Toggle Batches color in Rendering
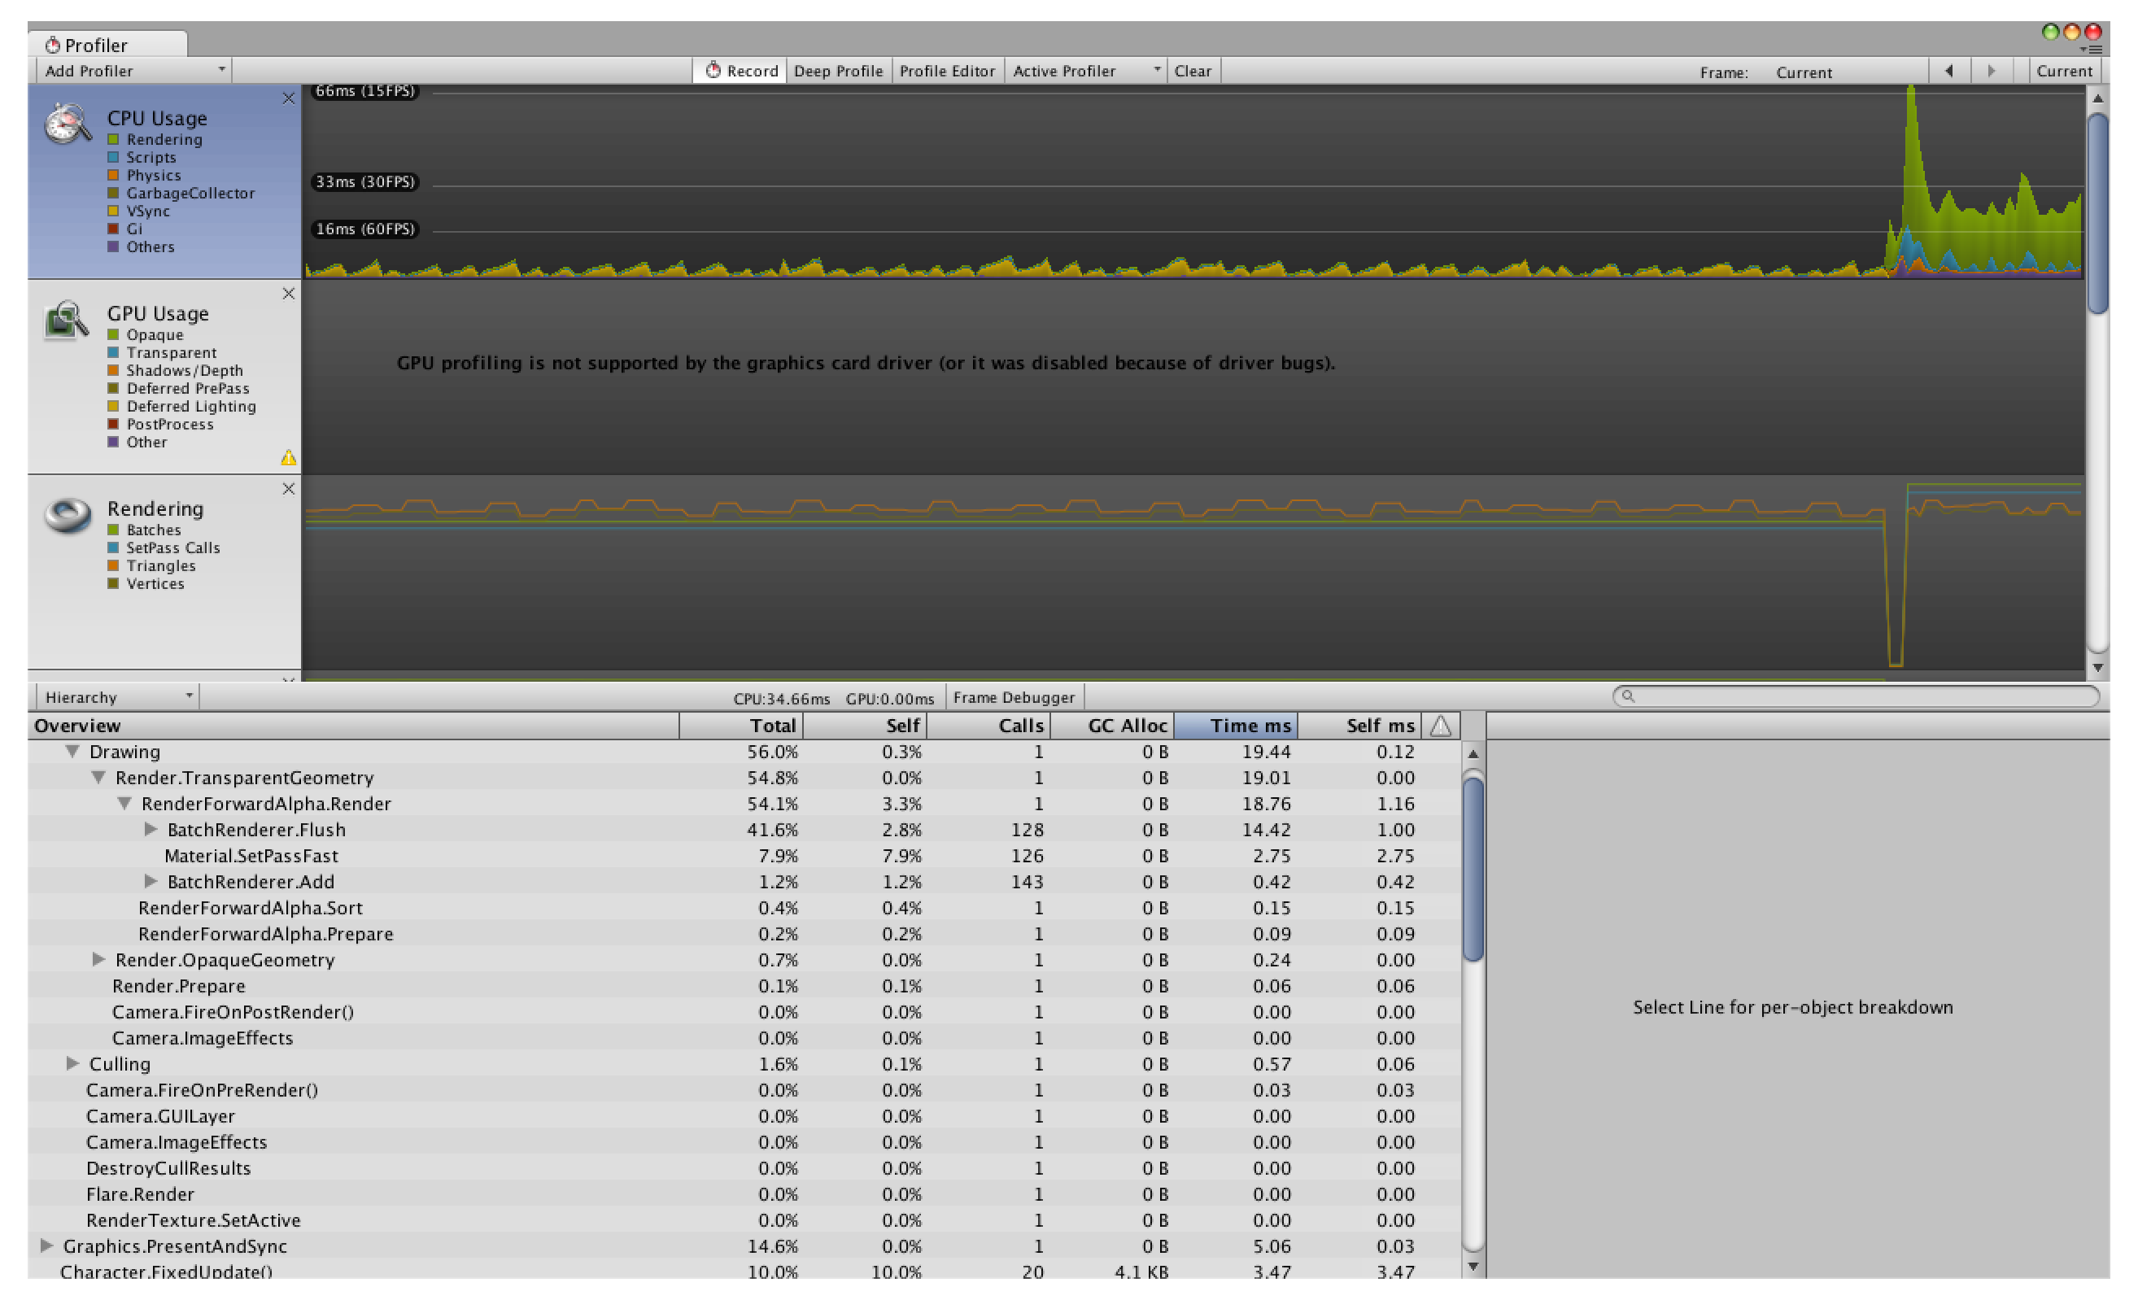Image resolution: width=2138 pixels, height=1313 pixels. [113, 530]
